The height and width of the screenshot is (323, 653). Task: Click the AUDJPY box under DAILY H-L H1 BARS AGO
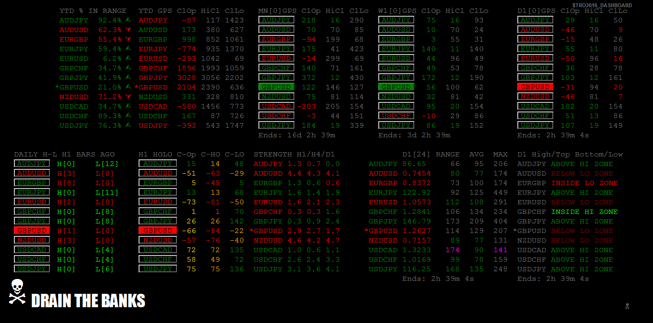pos(32,164)
